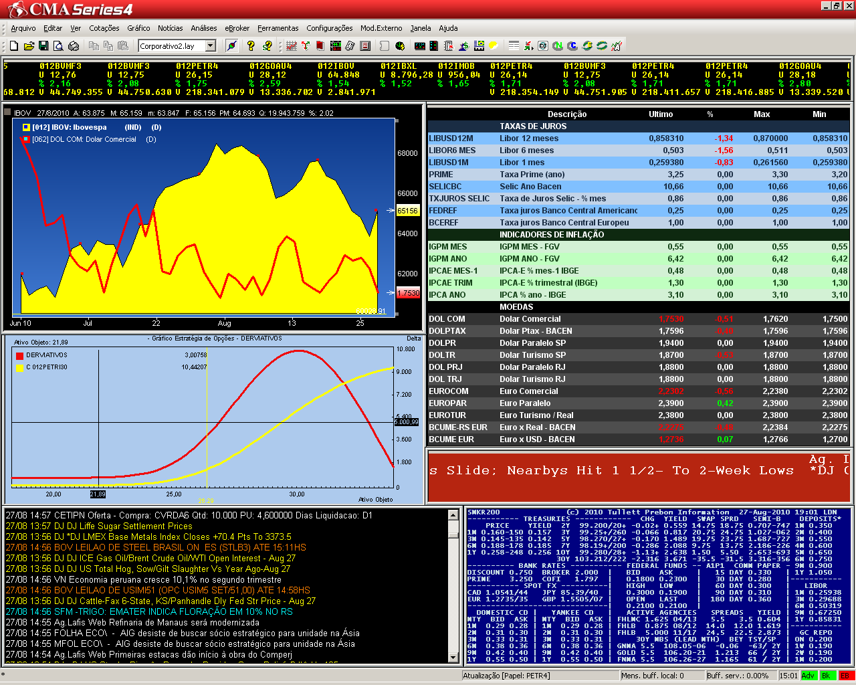856x685 pixels.
Task: Click the Corporativo2.lay layout name field
Action: pos(172,45)
